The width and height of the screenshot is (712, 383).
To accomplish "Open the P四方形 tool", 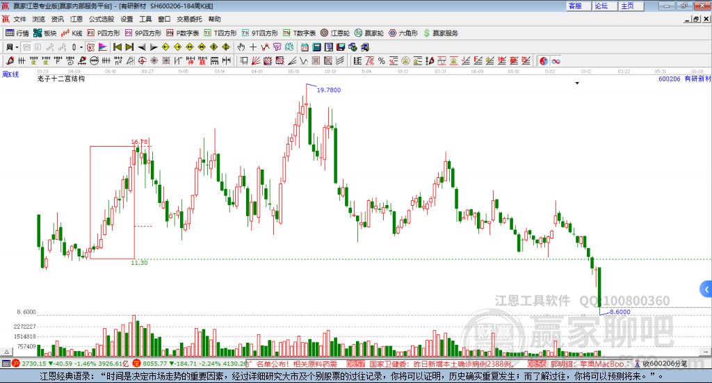I will point(104,33).
